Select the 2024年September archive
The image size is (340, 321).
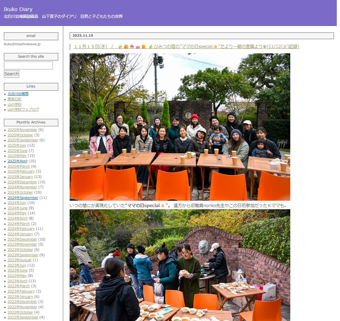[23, 198]
